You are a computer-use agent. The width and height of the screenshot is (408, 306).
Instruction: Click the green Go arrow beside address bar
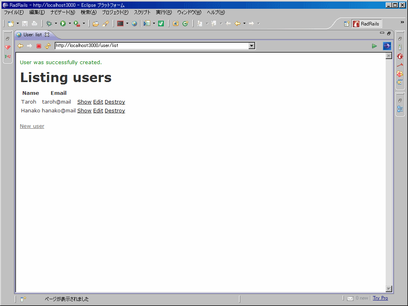coord(375,46)
